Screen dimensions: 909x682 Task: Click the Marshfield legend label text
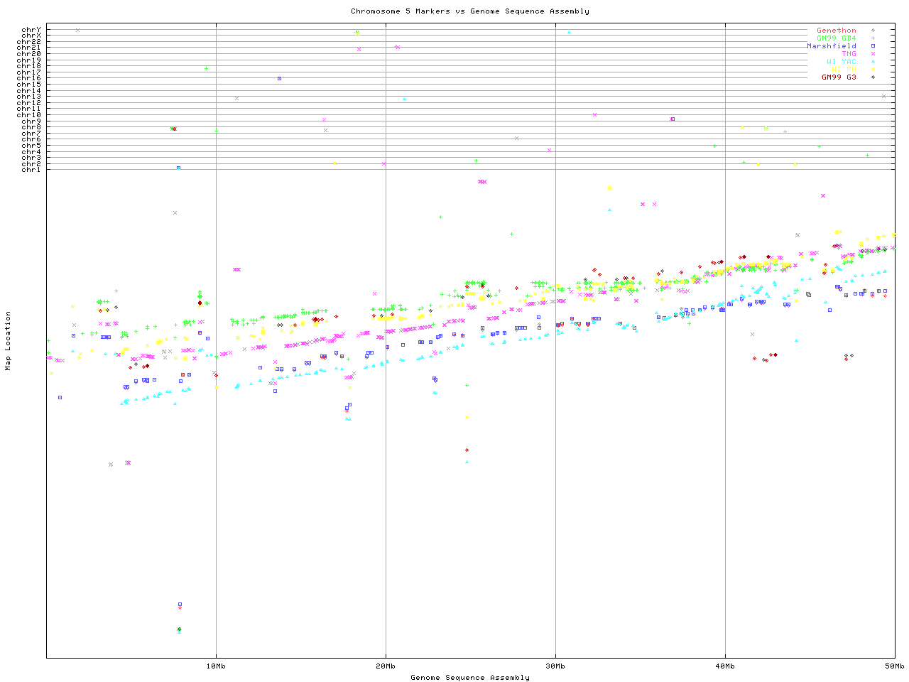pos(831,46)
